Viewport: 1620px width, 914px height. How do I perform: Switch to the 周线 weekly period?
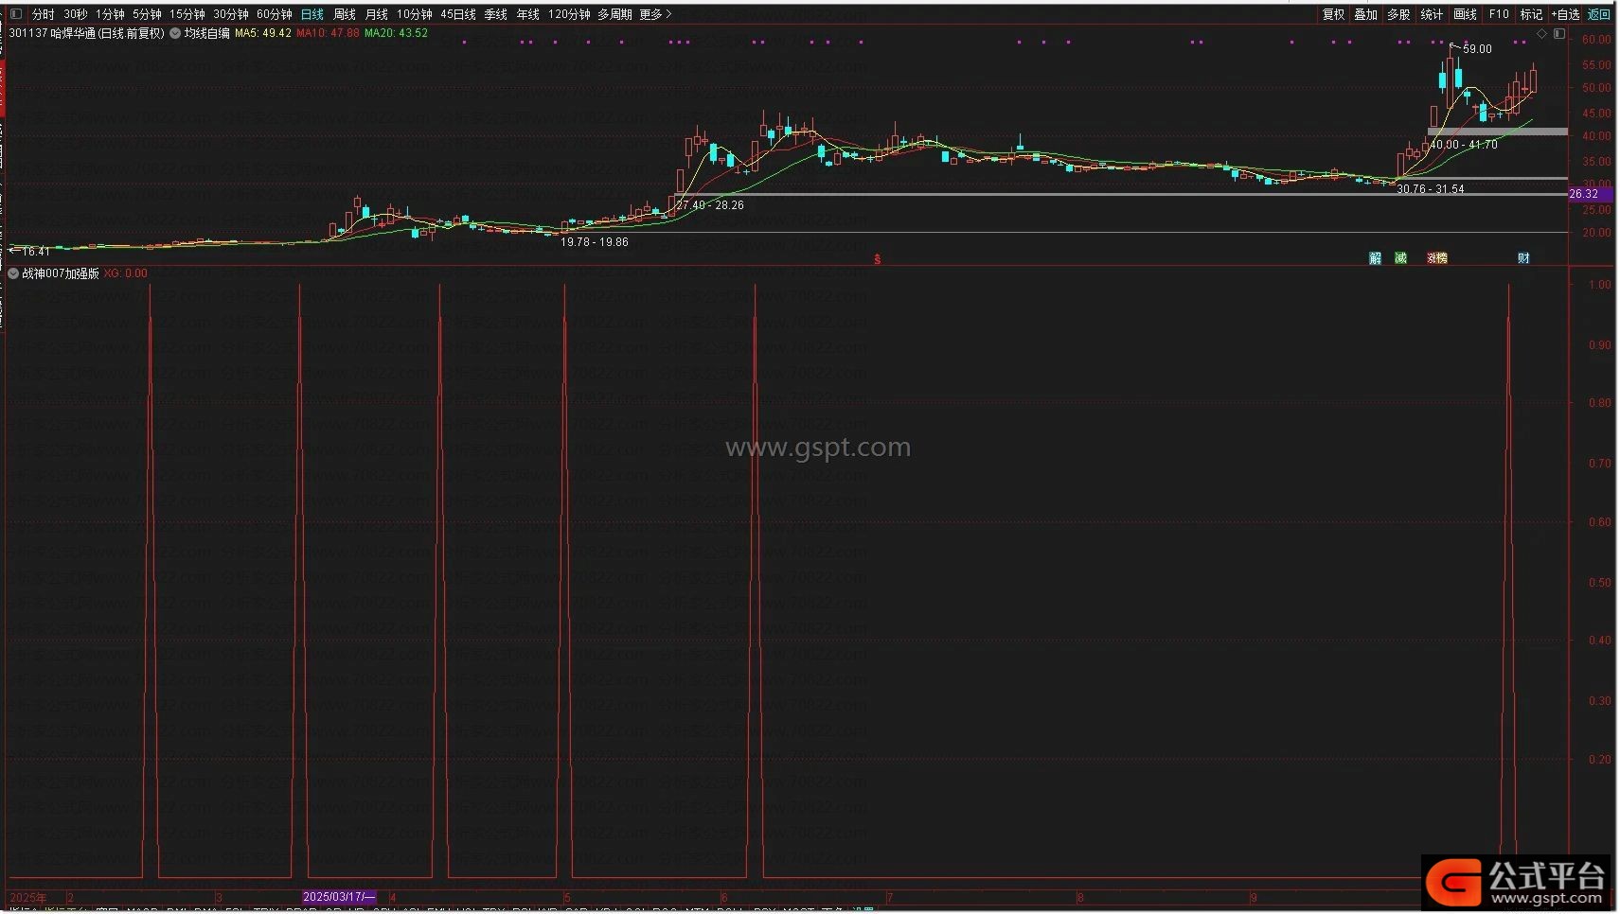[345, 14]
